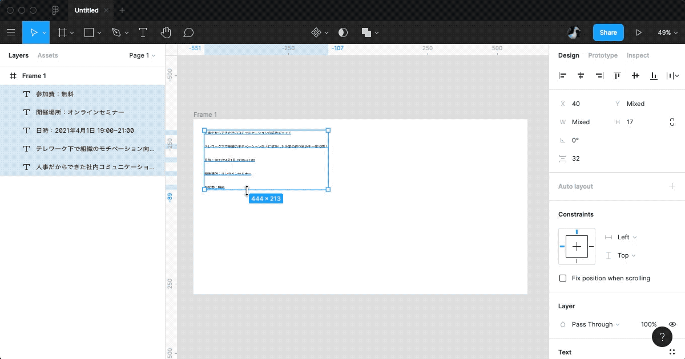Switch to the Assets tab
The width and height of the screenshot is (685, 359).
(x=47, y=55)
